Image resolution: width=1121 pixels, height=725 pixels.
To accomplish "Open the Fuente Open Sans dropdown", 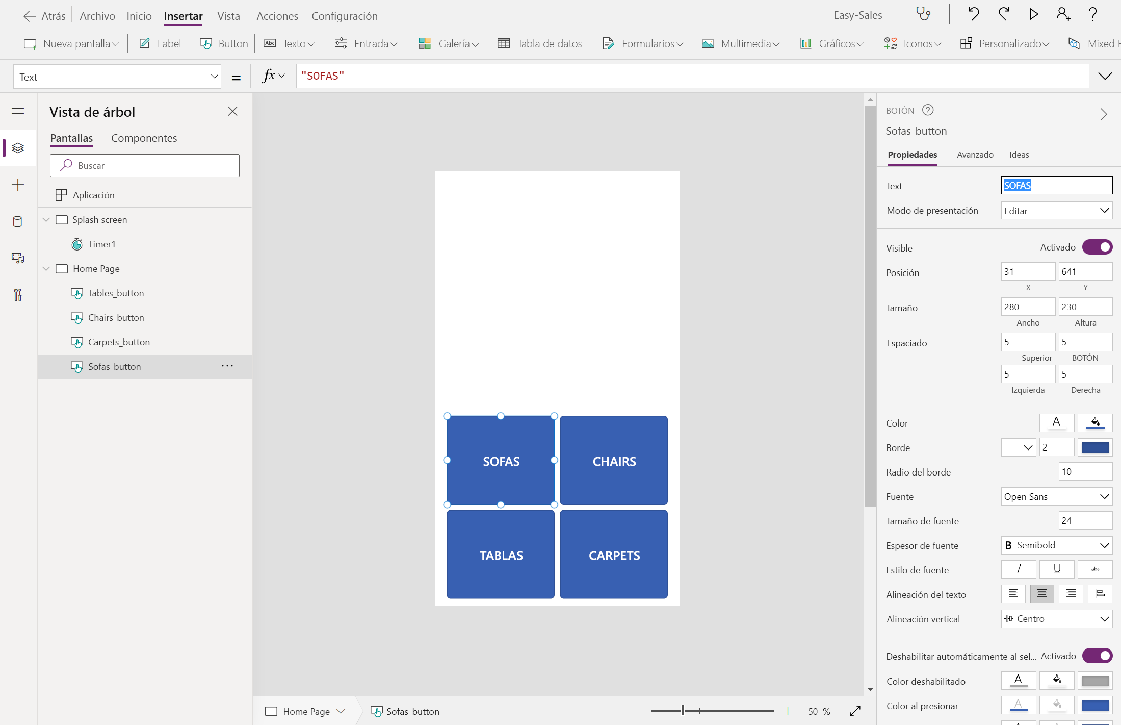I will coord(1057,496).
